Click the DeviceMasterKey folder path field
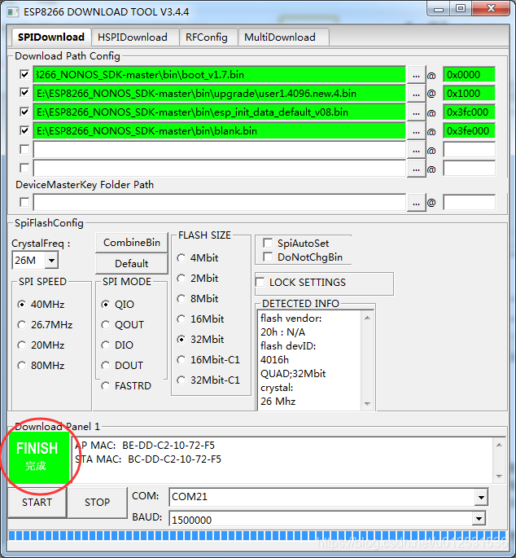Screen dimensions: 516x558 click(220, 203)
